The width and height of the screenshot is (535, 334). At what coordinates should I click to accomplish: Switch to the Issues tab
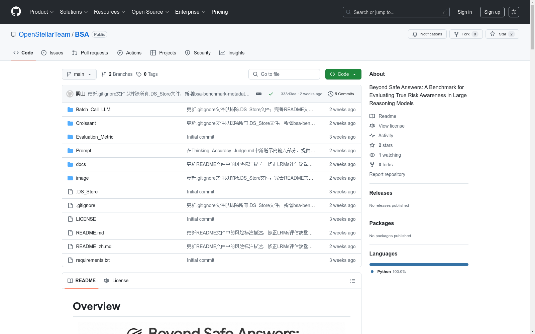tap(52, 53)
